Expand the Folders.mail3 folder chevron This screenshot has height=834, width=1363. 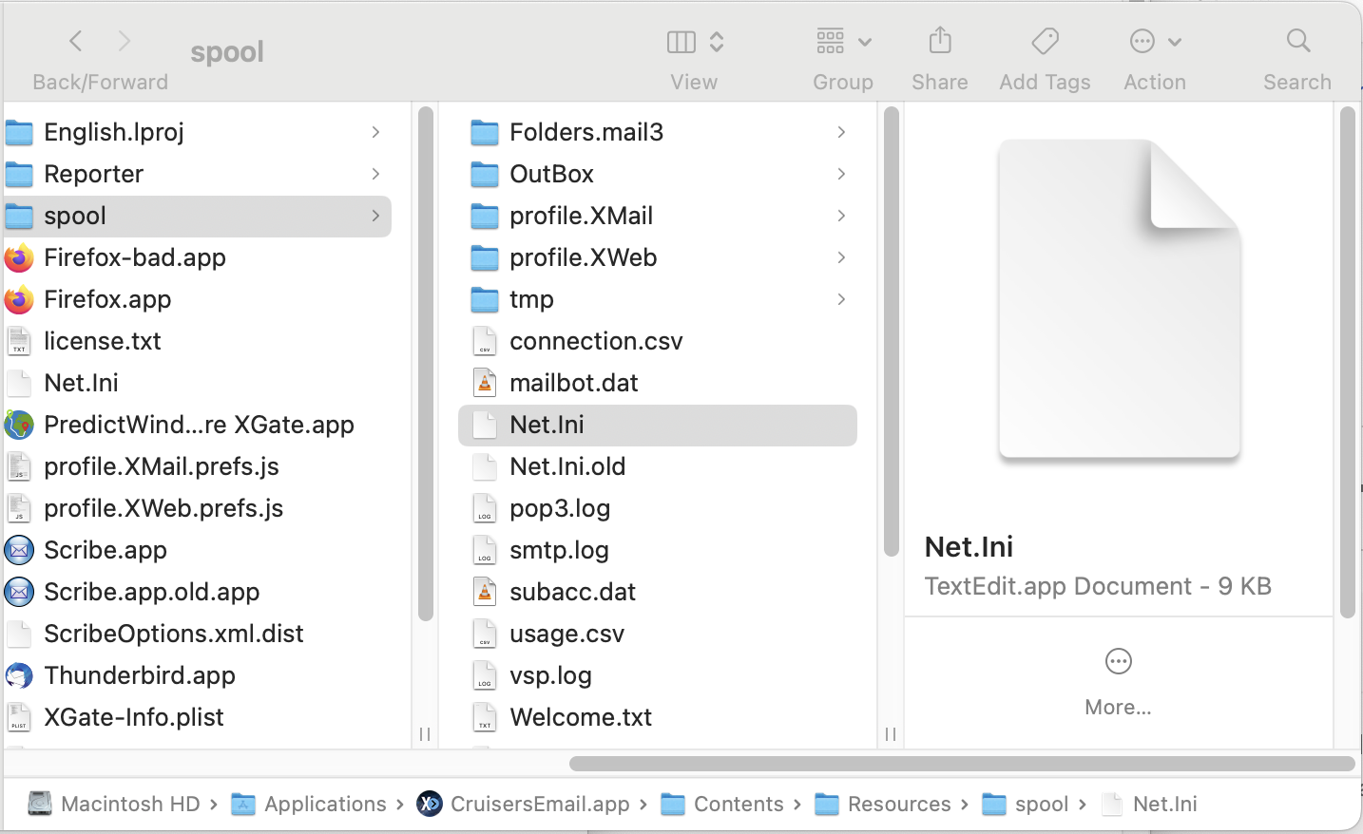coord(842,132)
